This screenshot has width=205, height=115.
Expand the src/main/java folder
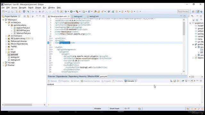tap(6, 36)
